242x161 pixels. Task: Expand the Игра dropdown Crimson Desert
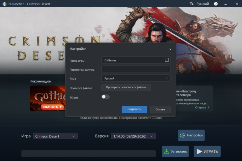point(55,136)
